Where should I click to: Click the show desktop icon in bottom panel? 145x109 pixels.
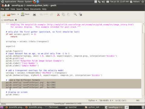coord(2,107)
